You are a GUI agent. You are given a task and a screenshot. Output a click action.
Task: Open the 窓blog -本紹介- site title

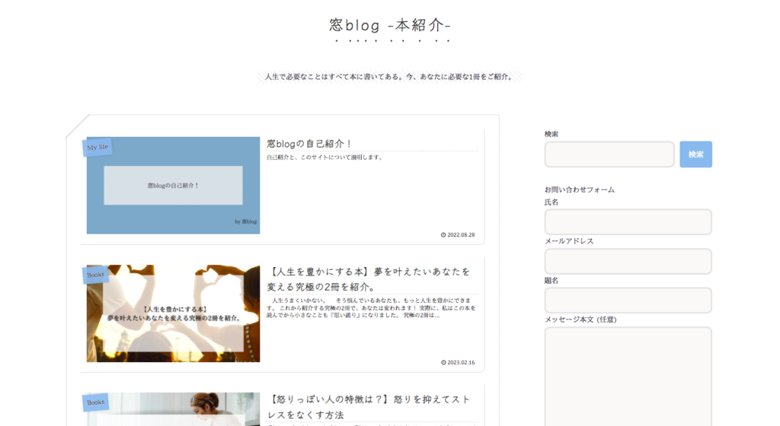click(390, 26)
